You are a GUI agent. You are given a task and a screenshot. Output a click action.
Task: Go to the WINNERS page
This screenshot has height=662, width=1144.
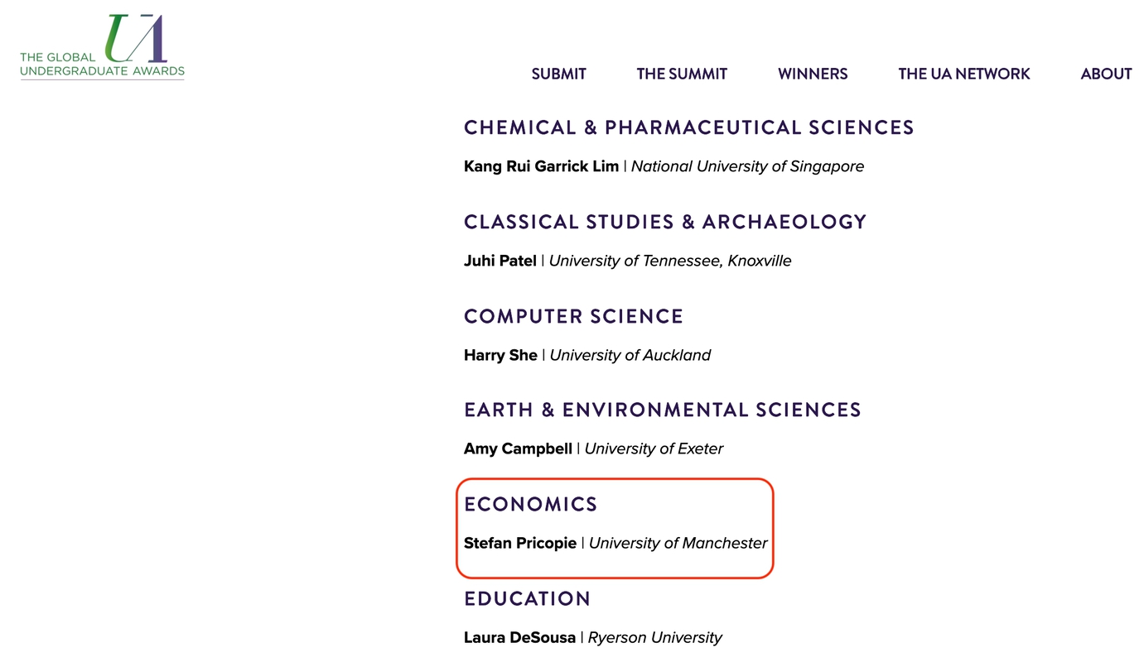pyautogui.click(x=813, y=74)
